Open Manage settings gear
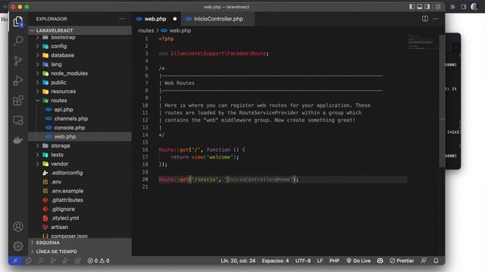485x272 pixels. [18, 246]
